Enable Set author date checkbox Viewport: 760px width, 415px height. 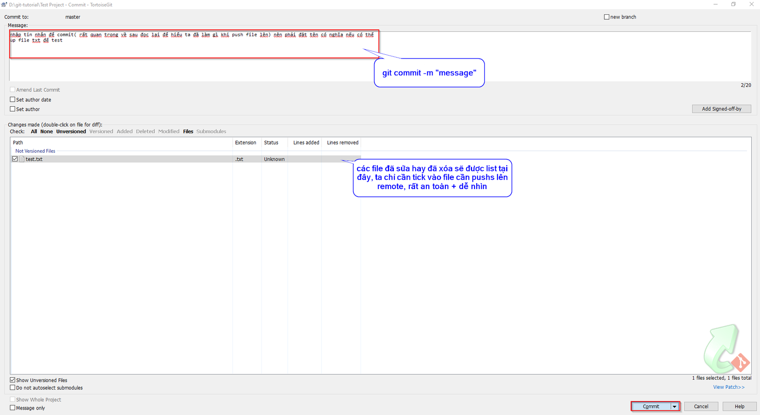point(12,99)
